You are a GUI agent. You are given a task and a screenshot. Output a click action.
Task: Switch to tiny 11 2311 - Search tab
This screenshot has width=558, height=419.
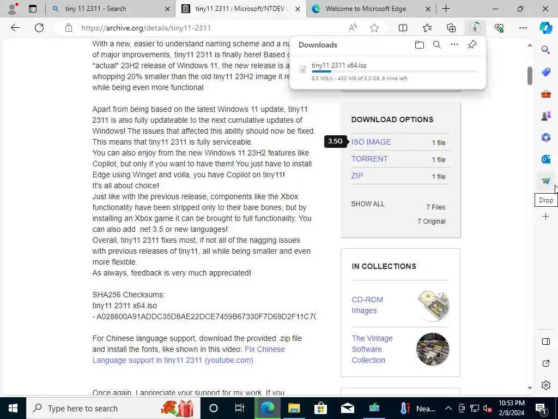[x=95, y=9]
